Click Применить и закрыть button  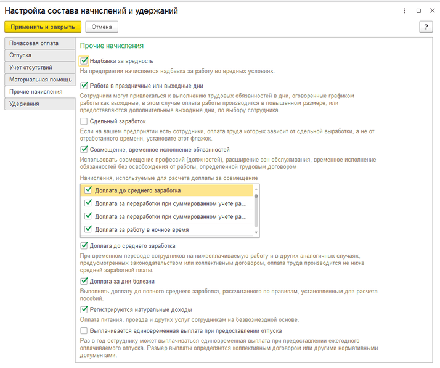pos(43,27)
